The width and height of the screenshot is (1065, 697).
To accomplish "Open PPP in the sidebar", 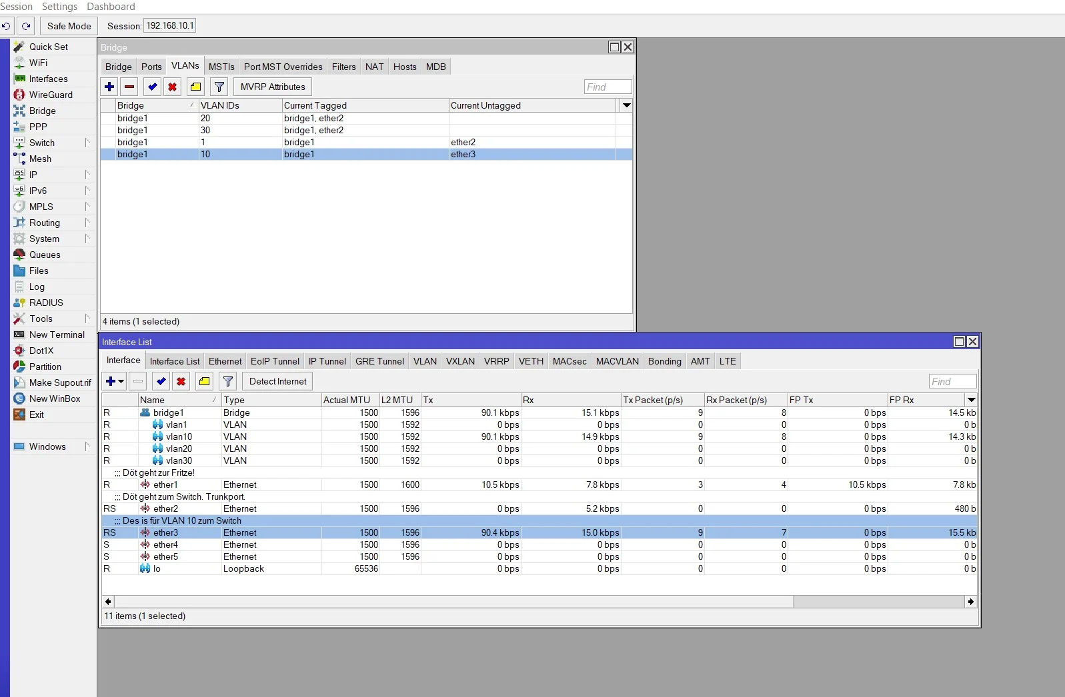I will click(38, 127).
